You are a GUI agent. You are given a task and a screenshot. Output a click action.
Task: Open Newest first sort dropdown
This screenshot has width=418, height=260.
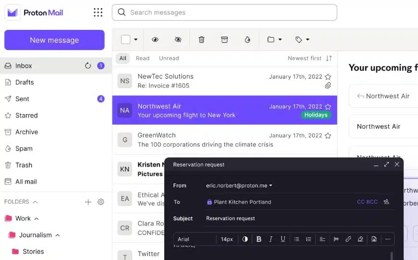[x=304, y=58]
